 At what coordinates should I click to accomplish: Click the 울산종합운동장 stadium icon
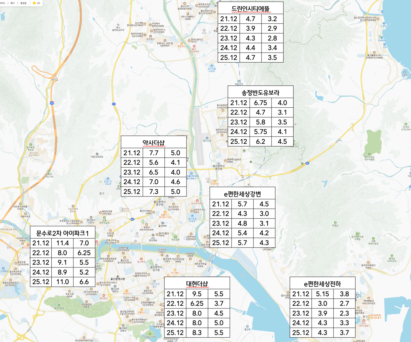point(192,216)
